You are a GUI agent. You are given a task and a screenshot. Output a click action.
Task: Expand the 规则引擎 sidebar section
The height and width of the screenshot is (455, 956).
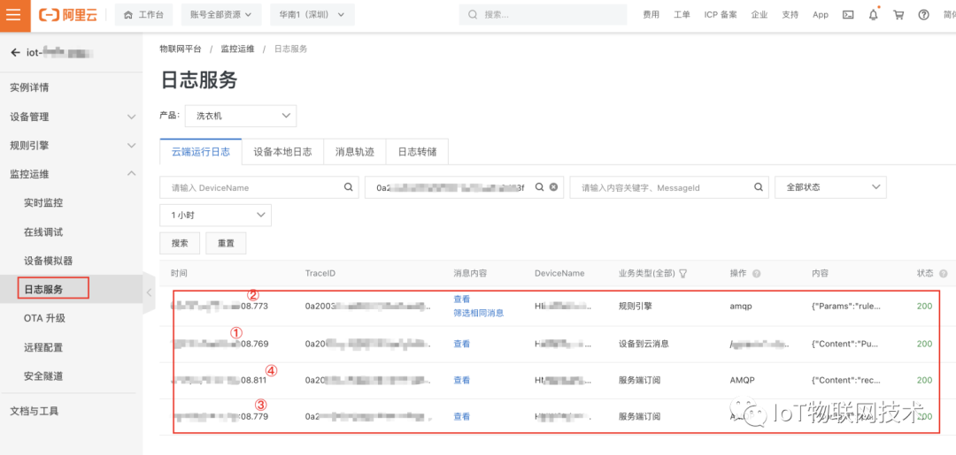pos(72,146)
